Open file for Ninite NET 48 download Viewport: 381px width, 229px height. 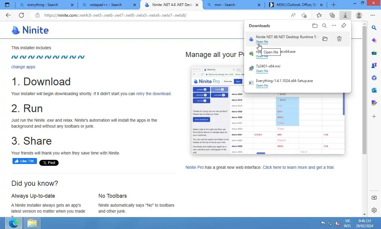pyautogui.click(x=262, y=42)
